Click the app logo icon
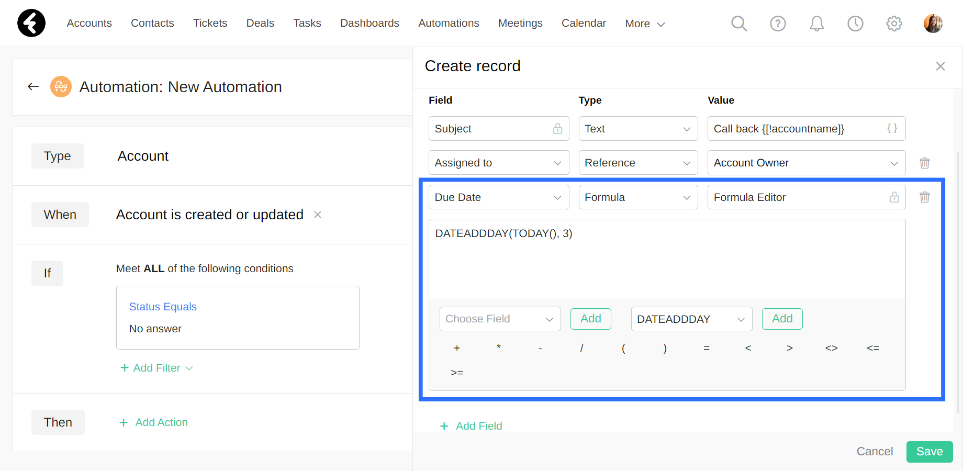Image resolution: width=963 pixels, height=471 pixels. click(31, 23)
